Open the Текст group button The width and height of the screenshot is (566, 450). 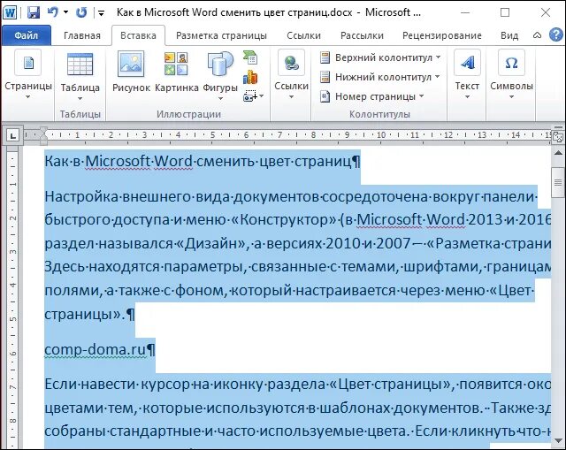pos(467,75)
